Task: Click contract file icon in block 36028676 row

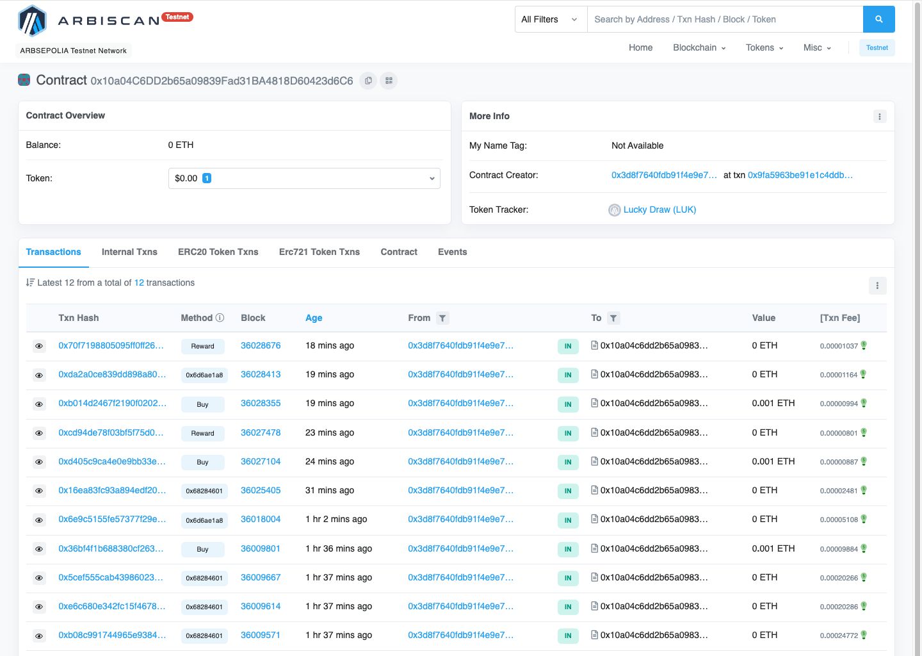Action: coord(594,345)
